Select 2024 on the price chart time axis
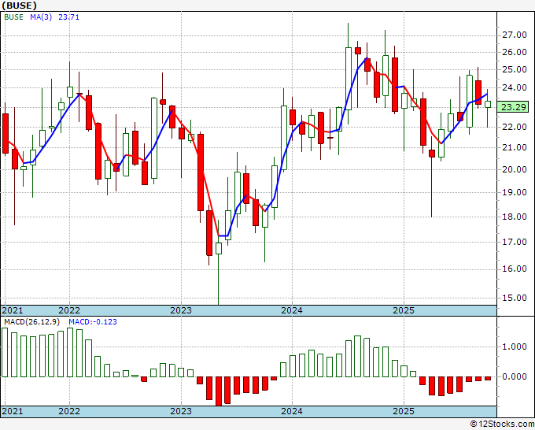 pyautogui.click(x=292, y=310)
